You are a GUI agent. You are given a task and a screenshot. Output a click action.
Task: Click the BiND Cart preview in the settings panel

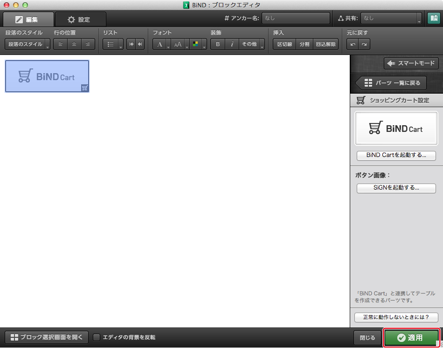pos(396,129)
